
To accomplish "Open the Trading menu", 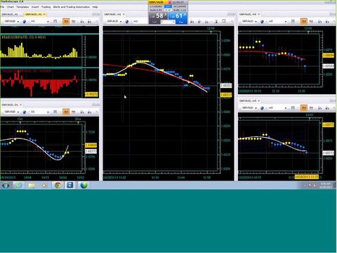I will [x=46, y=7].
